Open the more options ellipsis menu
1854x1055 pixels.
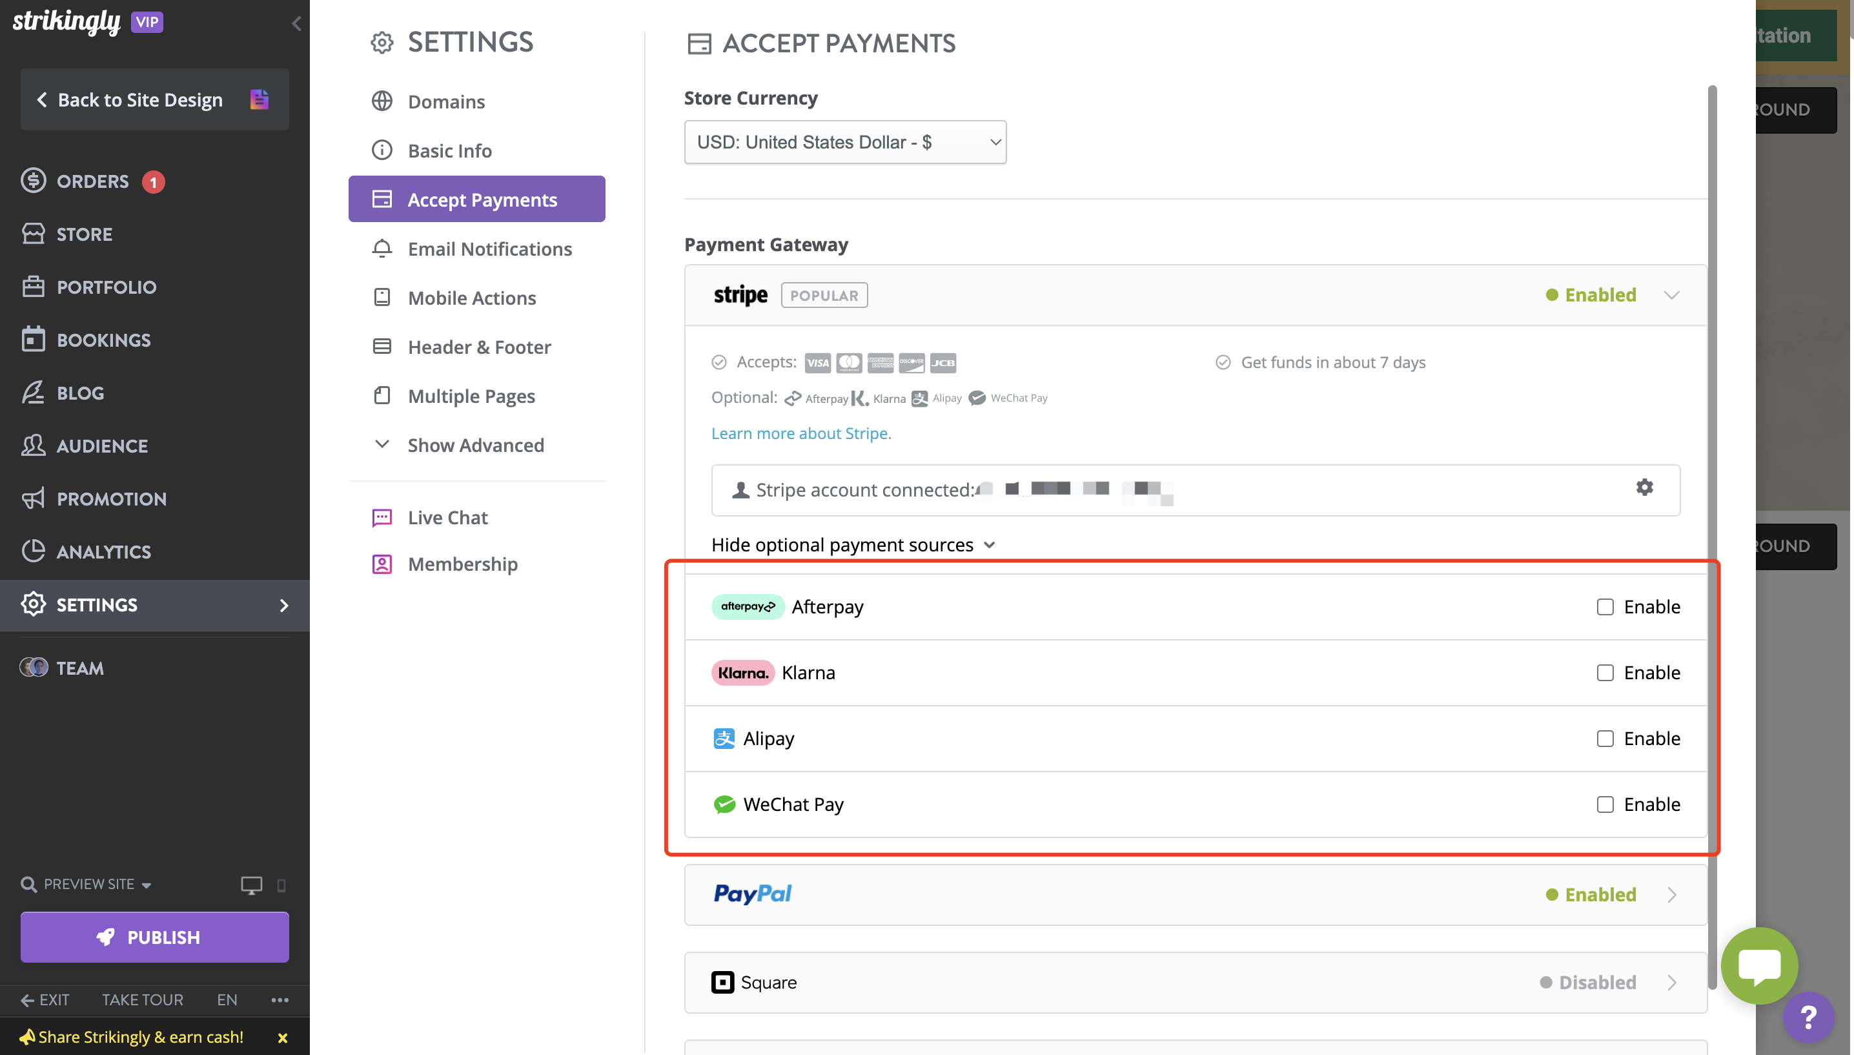[280, 1000]
